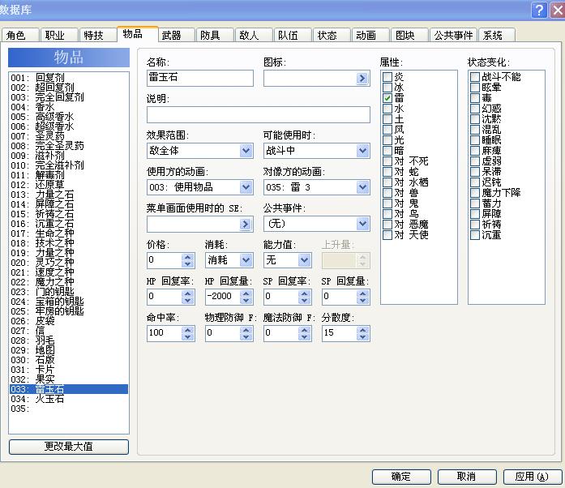Viewport: 565px width, 488px height.
Task: Click the help question mark button
Action: [539, 10]
